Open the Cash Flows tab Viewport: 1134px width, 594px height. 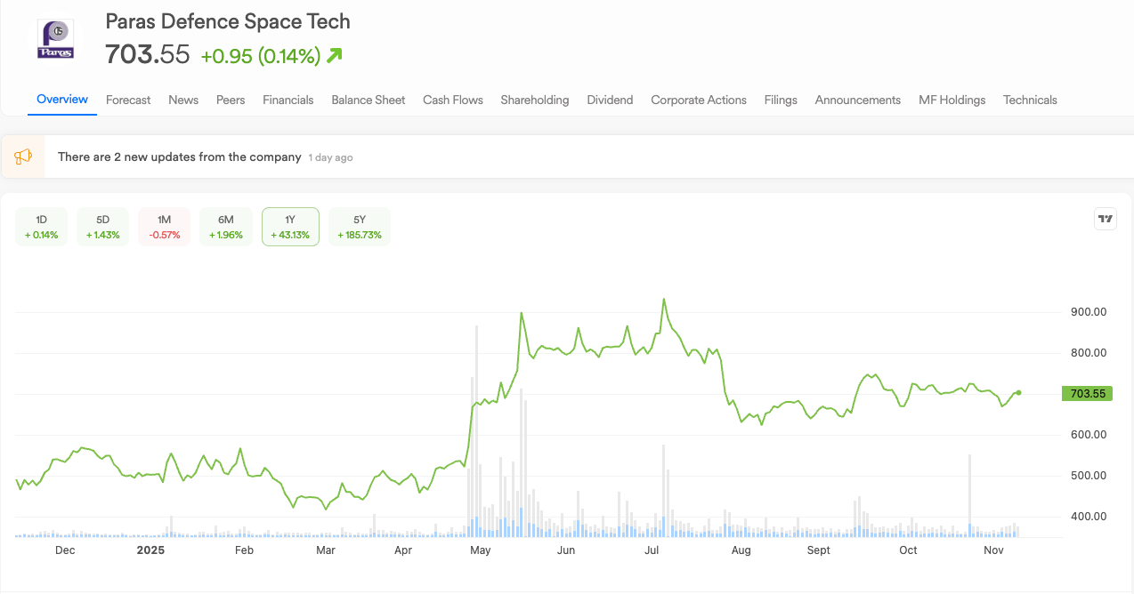click(453, 100)
